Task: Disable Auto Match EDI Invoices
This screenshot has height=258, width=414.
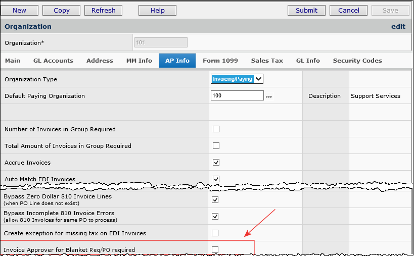Action: 216,179
